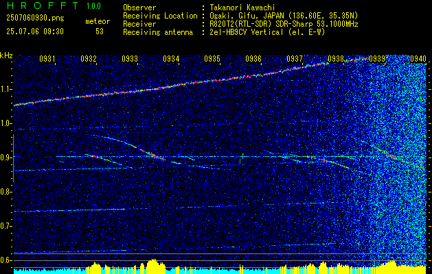Click time marker 0931
Viewport: 432px width, 274px height.
click(47, 58)
